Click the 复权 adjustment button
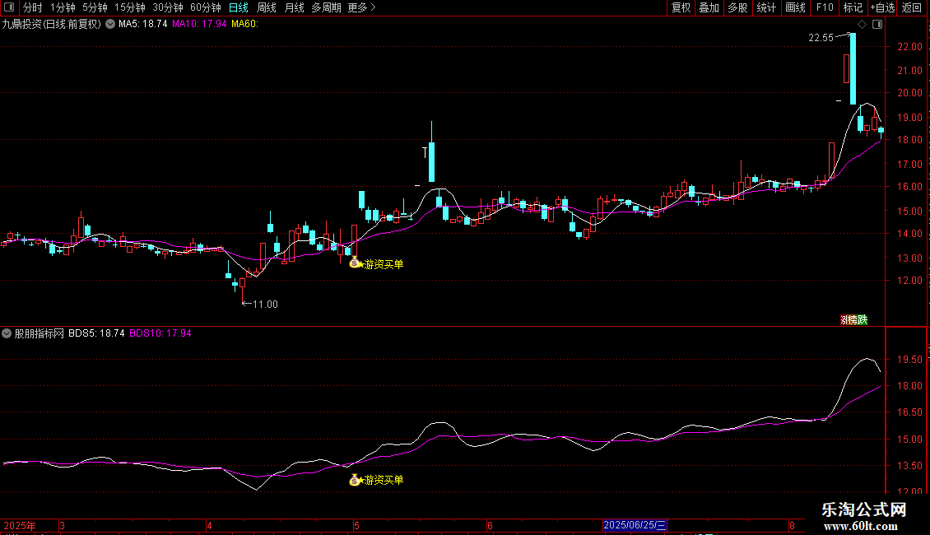This screenshot has height=535, width=930. click(681, 7)
